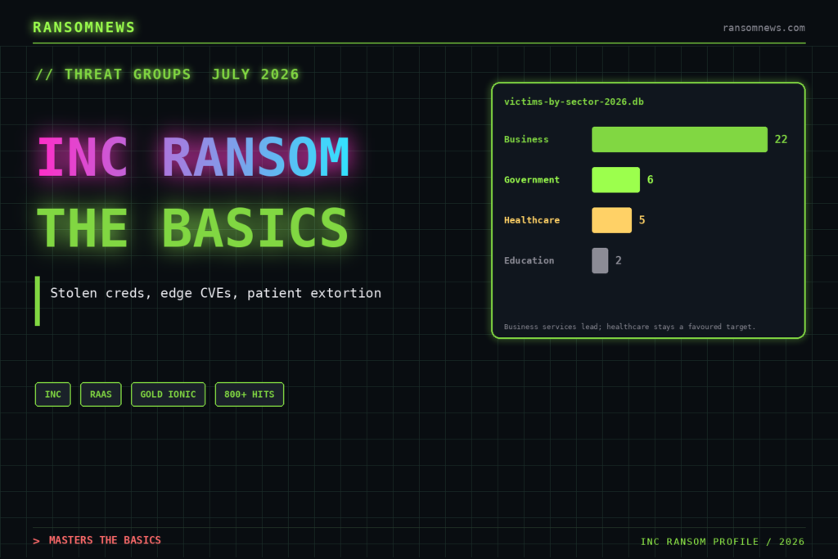Image resolution: width=838 pixels, height=559 pixels.
Task: Click the INC RANSOM PROFILE / 2026 footer
Action: click(x=723, y=542)
